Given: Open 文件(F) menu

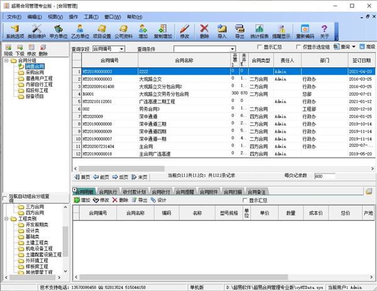Looking at the screenshot, I should (14, 17).
